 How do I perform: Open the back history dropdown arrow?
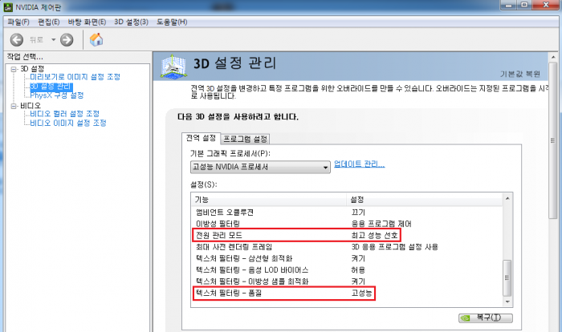tap(54, 40)
